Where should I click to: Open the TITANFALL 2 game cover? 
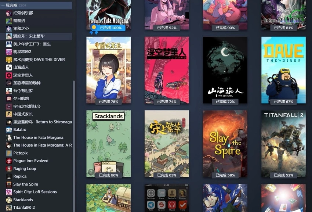283,144
